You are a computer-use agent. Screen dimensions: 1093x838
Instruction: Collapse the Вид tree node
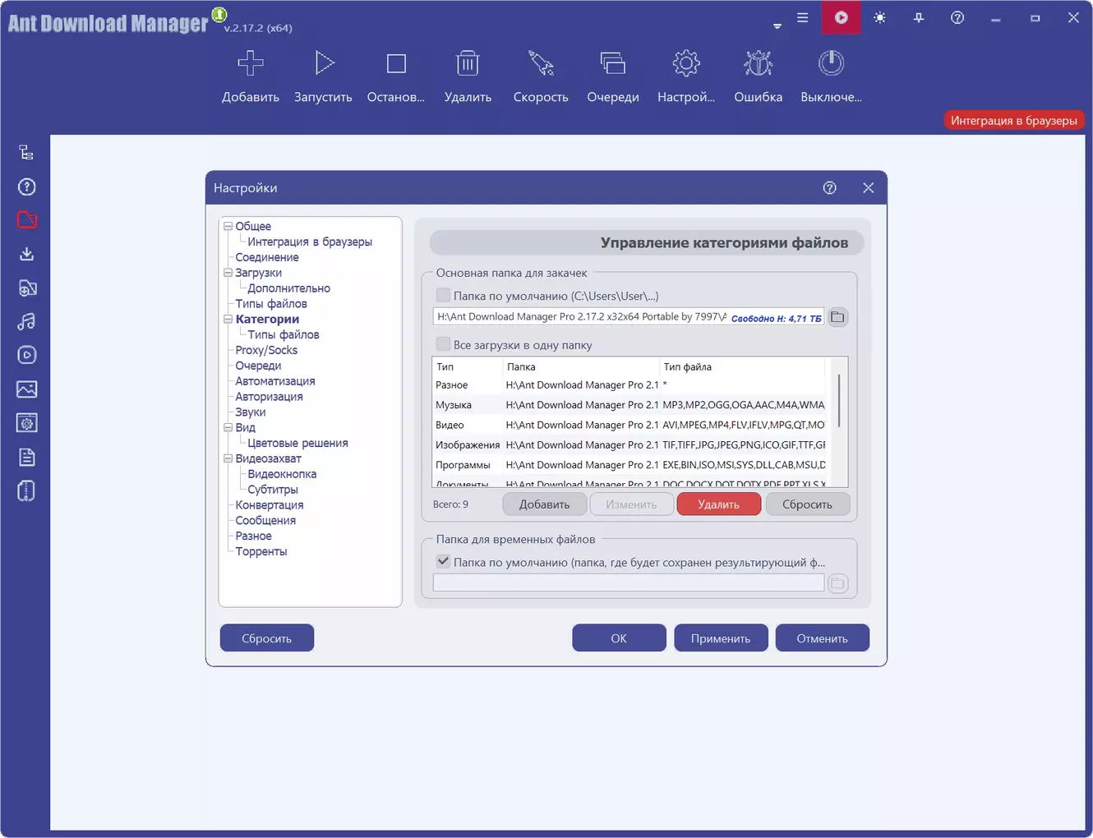[x=228, y=427]
